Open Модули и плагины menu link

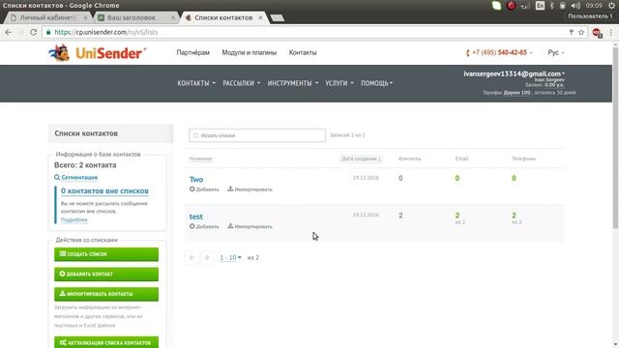(250, 52)
